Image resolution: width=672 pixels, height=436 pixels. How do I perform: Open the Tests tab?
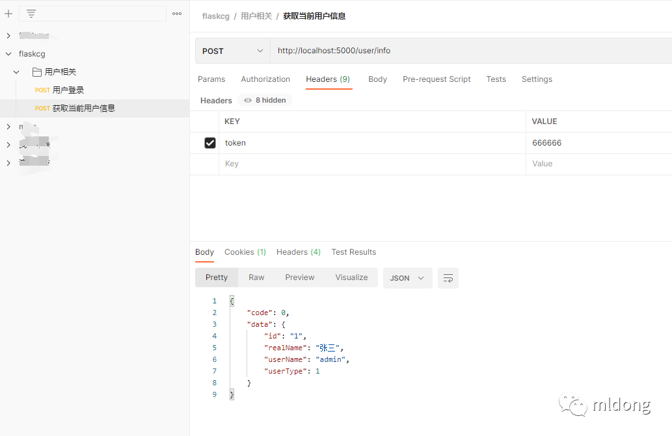click(496, 79)
